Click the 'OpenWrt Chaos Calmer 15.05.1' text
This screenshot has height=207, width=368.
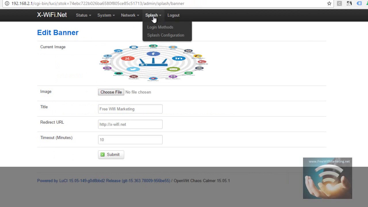tap(202, 181)
